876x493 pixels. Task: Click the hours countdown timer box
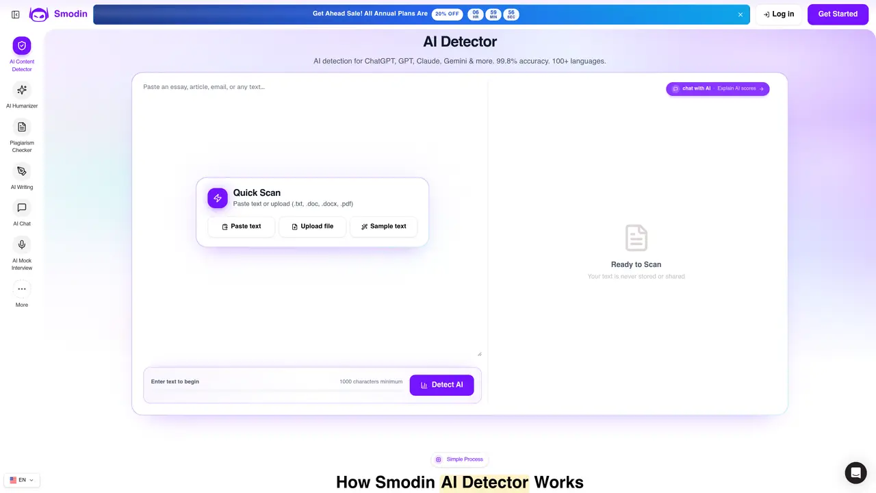click(476, 14)
